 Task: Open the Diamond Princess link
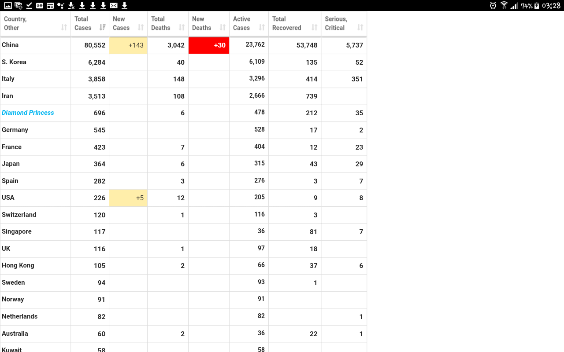[28, 113]
